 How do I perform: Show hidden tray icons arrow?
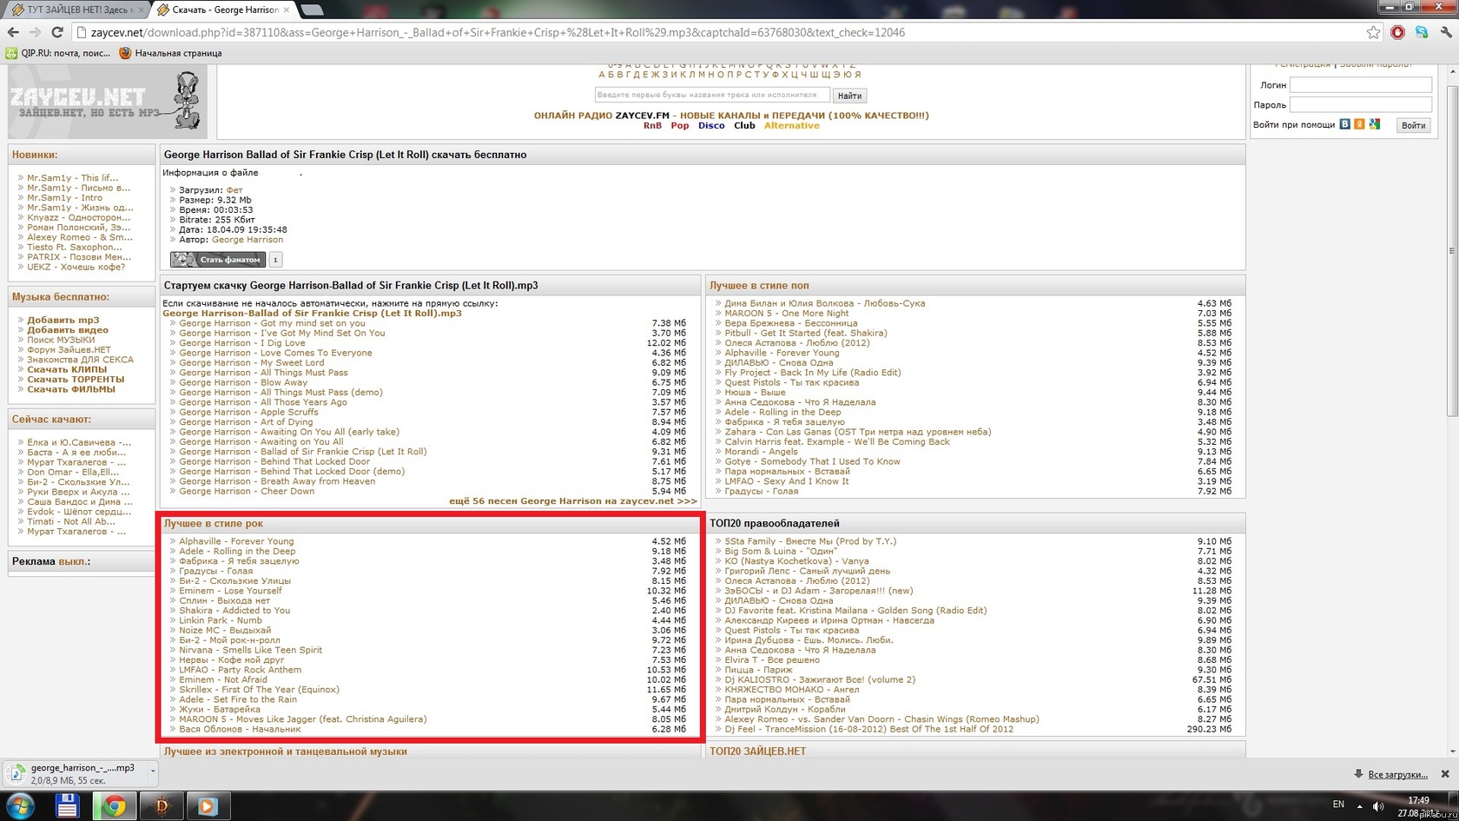[1359, 806]
